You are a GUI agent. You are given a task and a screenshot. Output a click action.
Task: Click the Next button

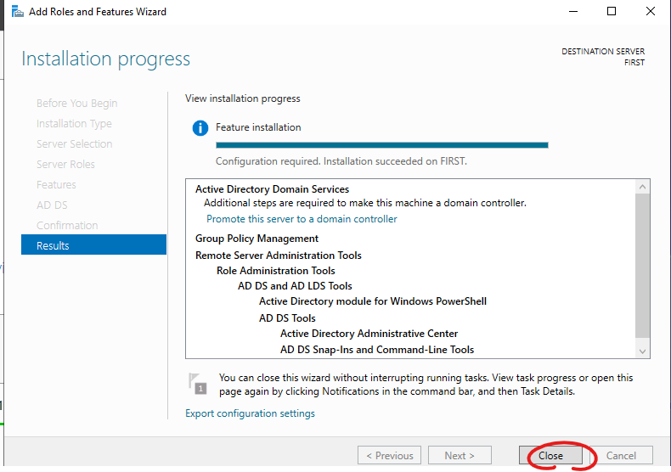460,455
